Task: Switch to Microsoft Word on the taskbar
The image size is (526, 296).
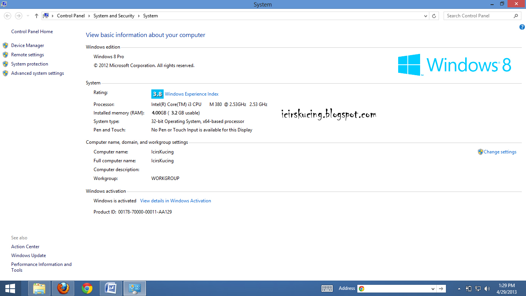Action: tap(111, 288)
